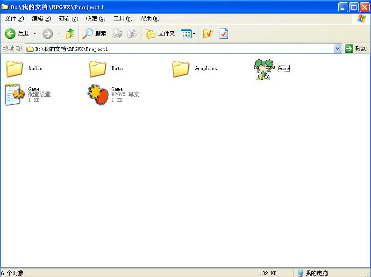The image size is (371, 277).
Task: Go up one folder level
Action: (x=70, y=34)
